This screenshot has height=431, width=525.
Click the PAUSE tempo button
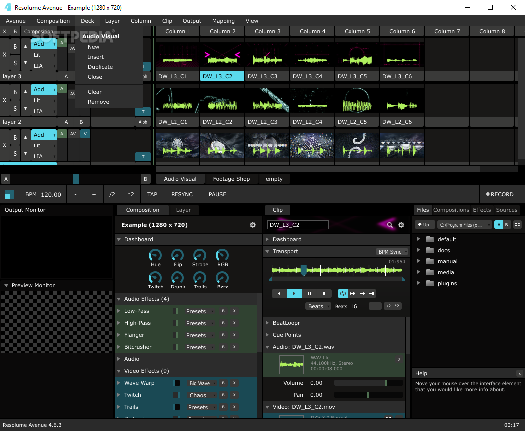218,194
